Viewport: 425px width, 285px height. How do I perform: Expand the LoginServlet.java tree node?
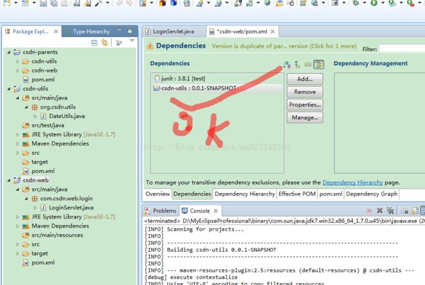[x=35, y=207]
